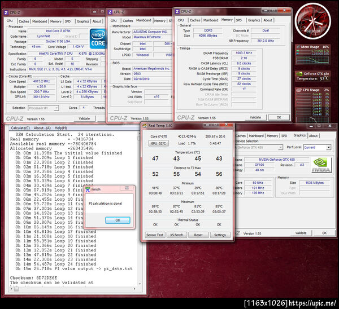Click OK in the Finish dialog

(x=118, y=220)
